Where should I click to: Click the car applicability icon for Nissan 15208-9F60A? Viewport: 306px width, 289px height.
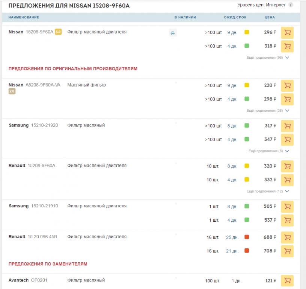click(173, 33)
